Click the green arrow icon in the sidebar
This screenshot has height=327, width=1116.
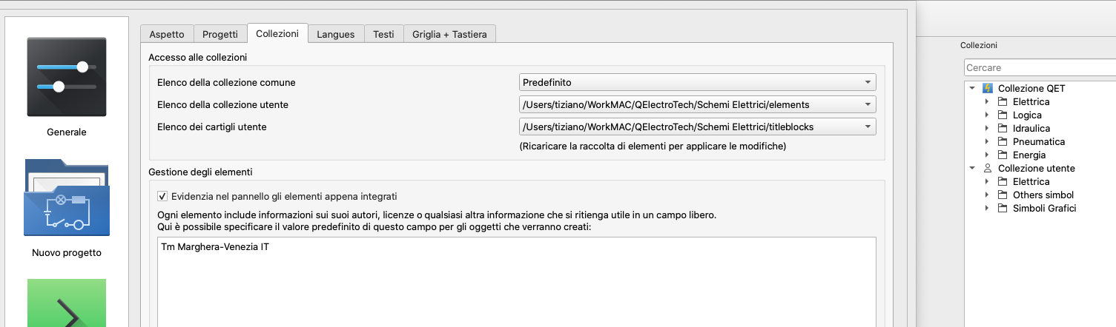tap(66, 303)
